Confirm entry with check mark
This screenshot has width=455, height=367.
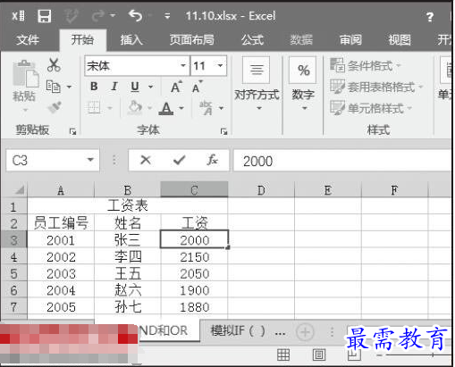click(179, 160)
